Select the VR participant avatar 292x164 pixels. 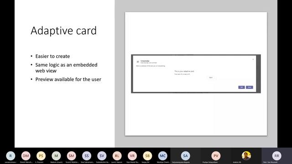click(x=132, y=156)
